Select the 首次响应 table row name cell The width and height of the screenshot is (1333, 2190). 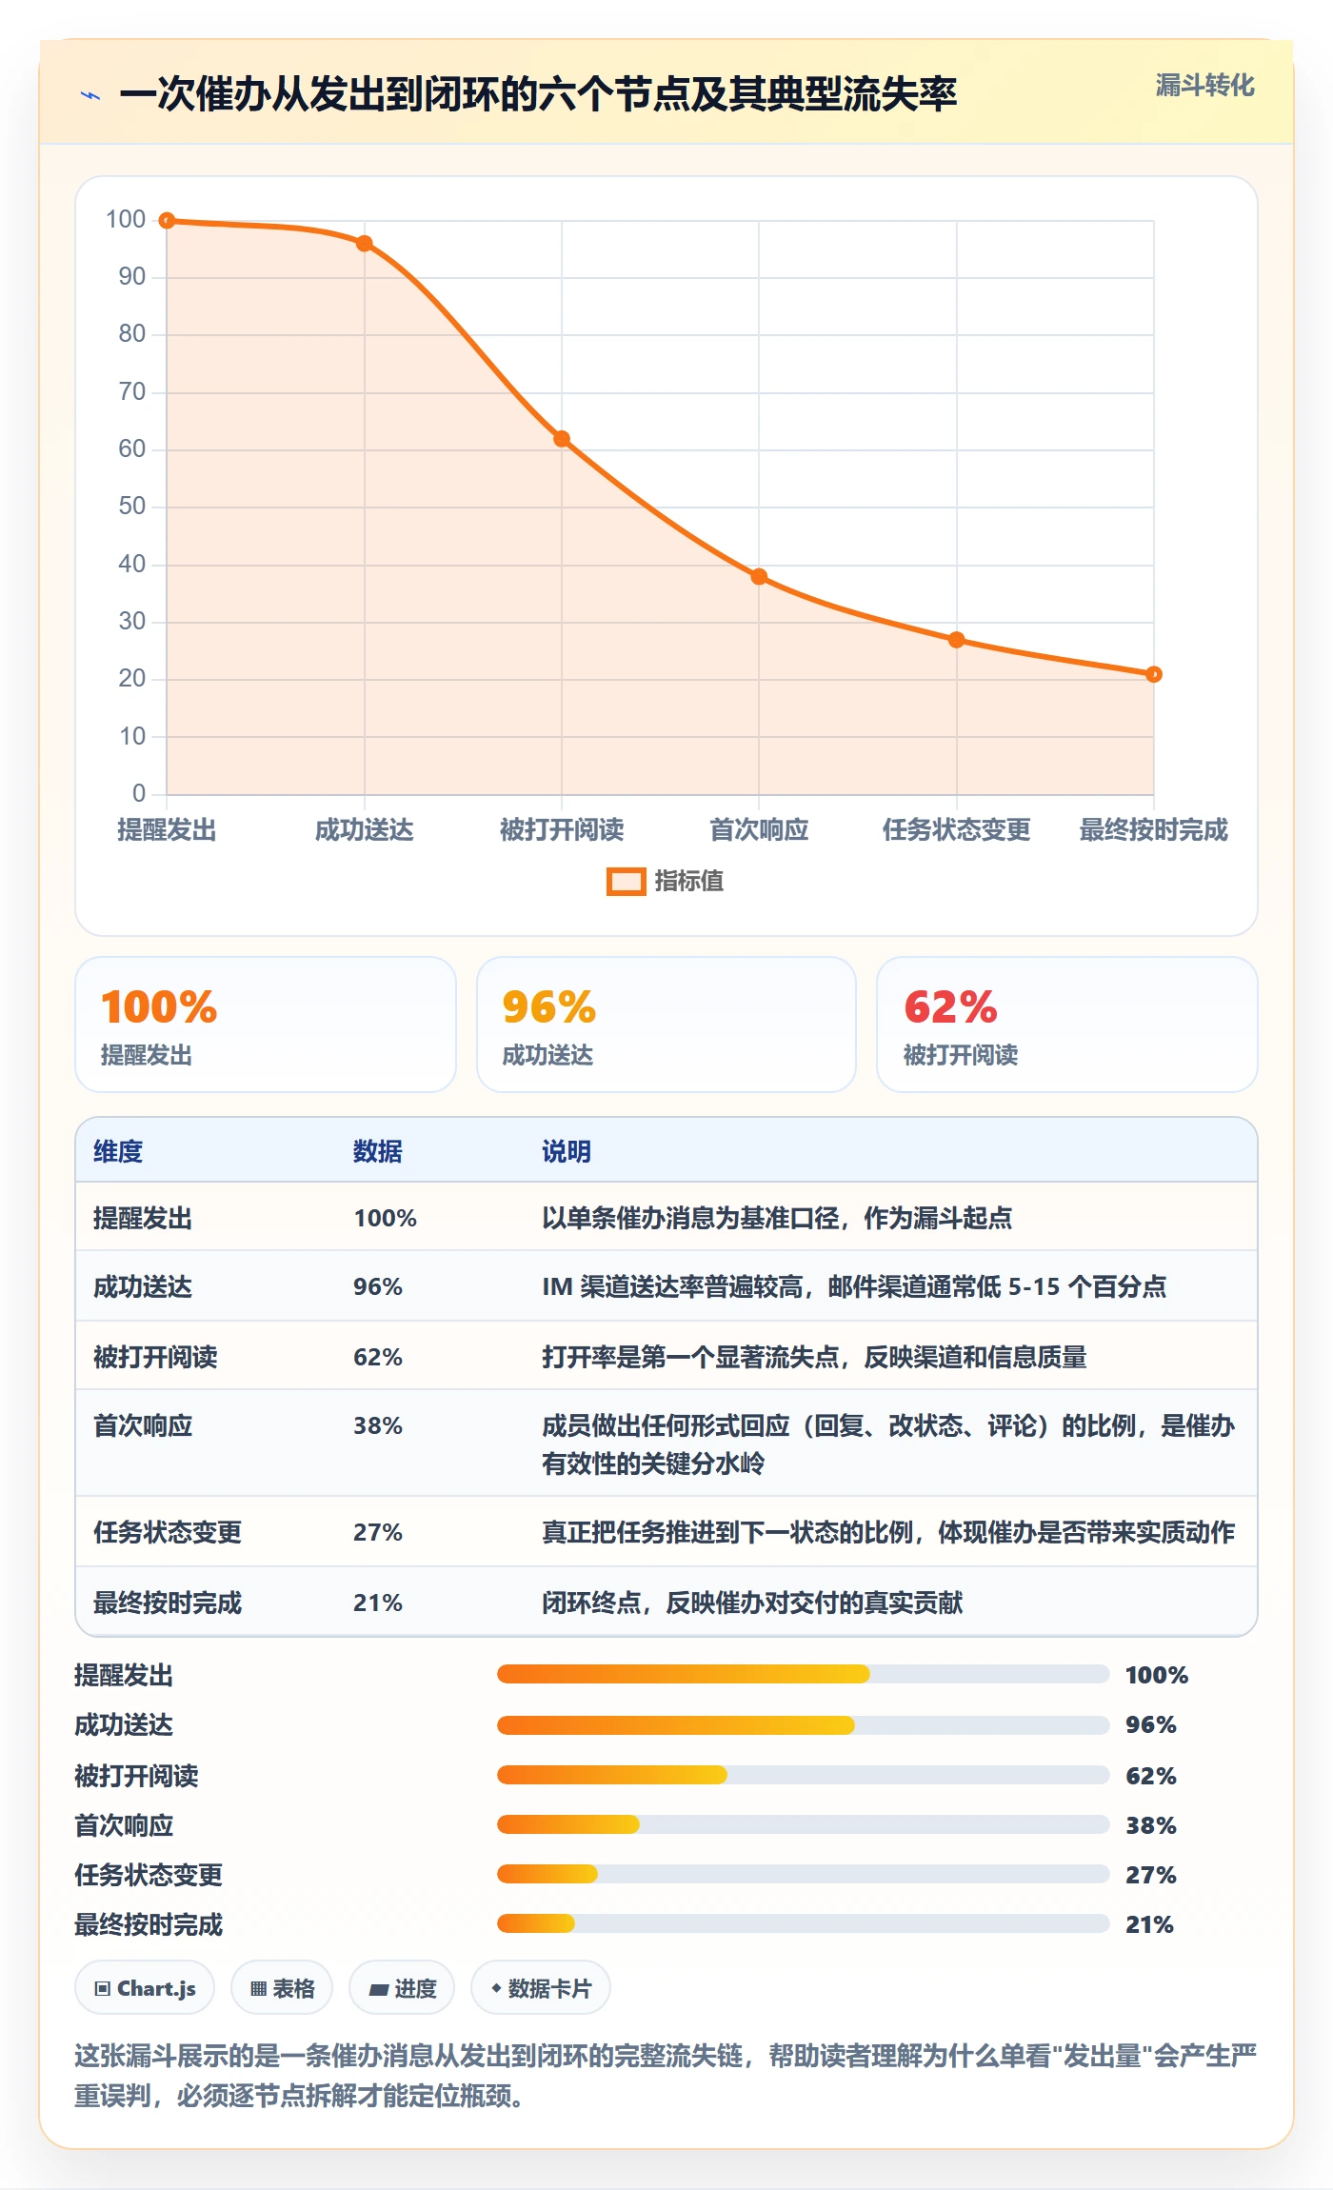(x=143, y=1426)
